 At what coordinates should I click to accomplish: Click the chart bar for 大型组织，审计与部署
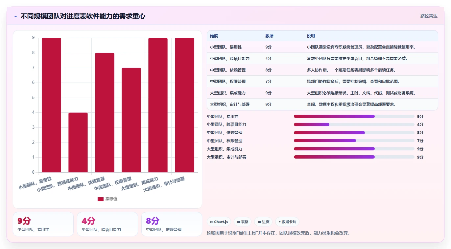[184, 105]
